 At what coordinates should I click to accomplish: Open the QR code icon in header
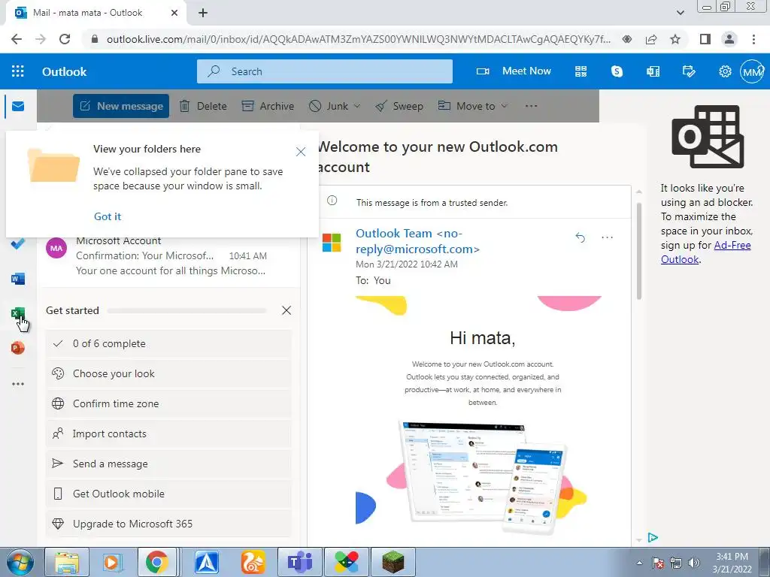tap(581, 71)
